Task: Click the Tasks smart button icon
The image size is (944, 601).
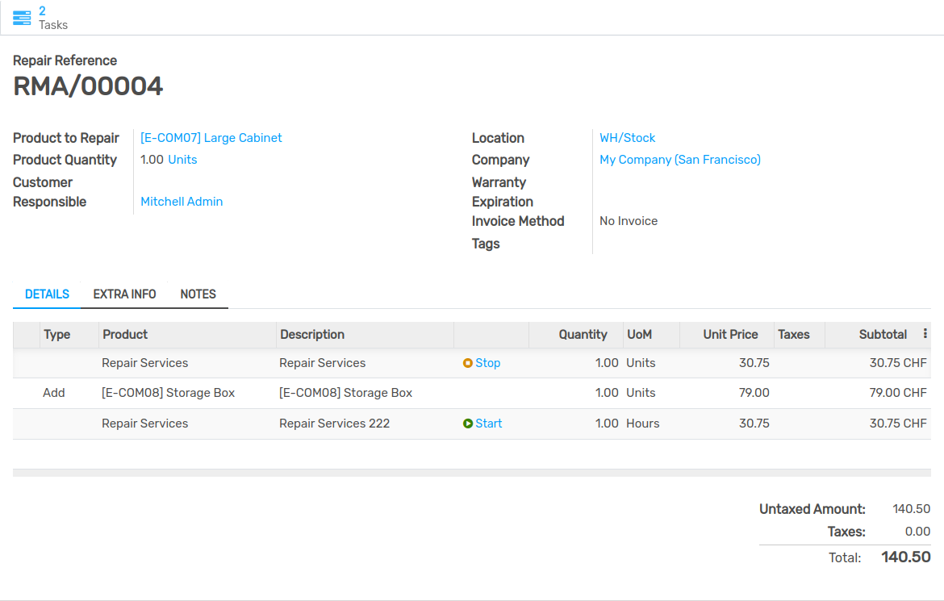Action: (x=20, y=16)
